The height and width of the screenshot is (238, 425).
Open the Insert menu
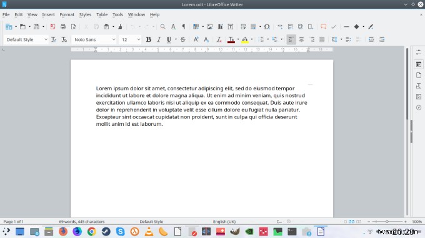[x=48, y=14]
